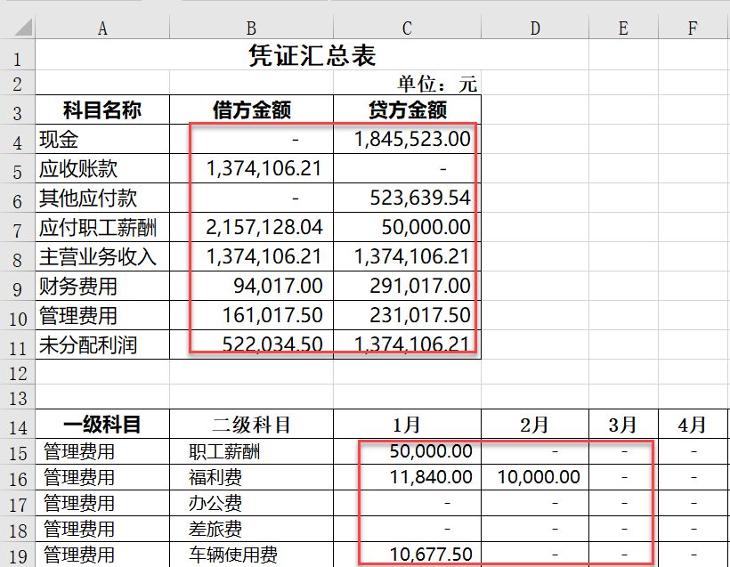Select the 应付职工薪酬 cell
Viewport: 730px width, 567px height.
pos(102,226)
